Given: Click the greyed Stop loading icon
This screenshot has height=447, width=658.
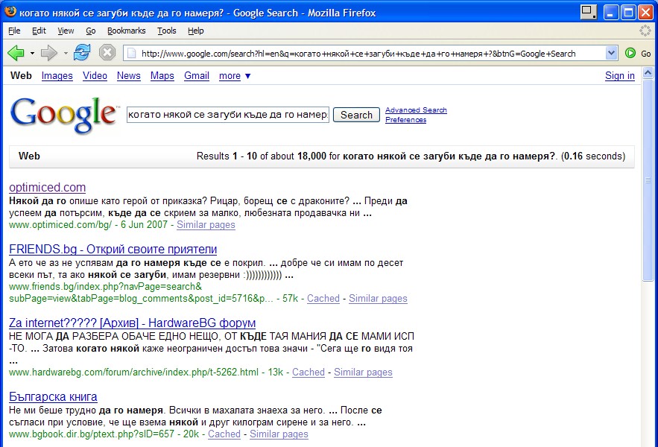Looking at the screenshot, I should coord(107,53).
